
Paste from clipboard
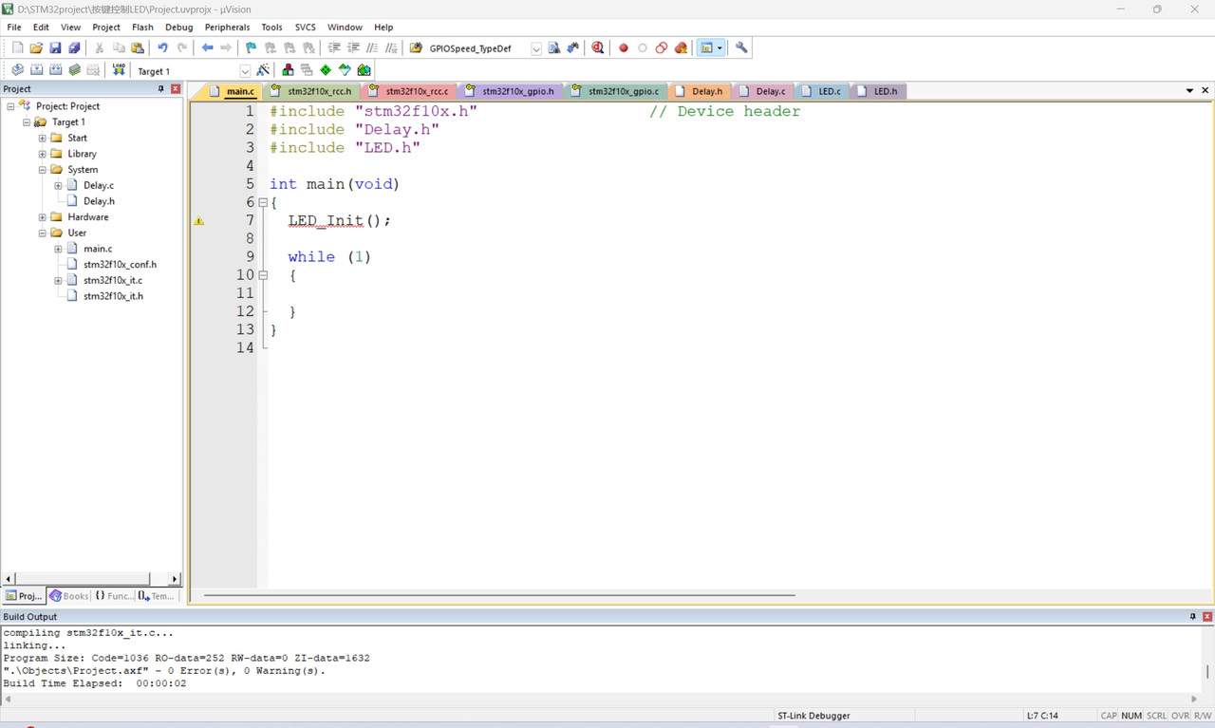click(x=138, y=47)
